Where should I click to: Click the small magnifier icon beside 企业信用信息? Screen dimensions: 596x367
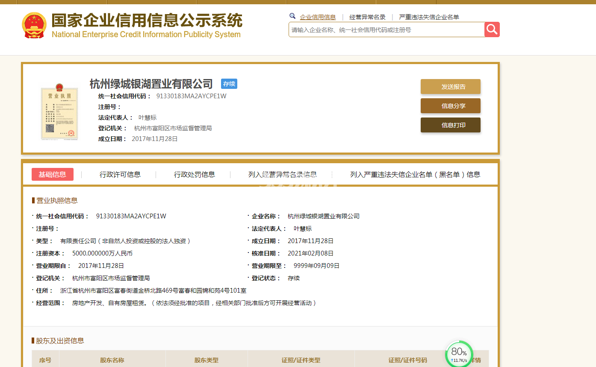(x=292, y=16)
